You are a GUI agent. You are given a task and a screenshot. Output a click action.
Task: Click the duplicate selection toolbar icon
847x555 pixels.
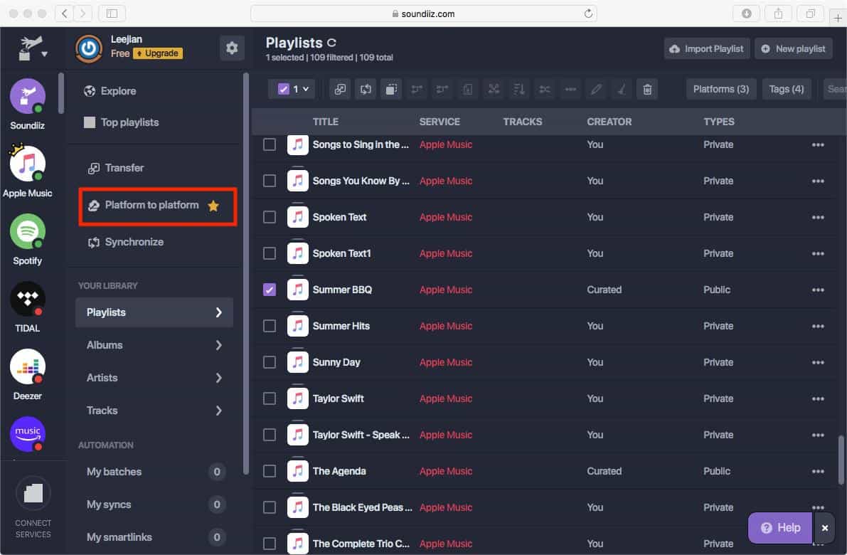tap(391, 89)
